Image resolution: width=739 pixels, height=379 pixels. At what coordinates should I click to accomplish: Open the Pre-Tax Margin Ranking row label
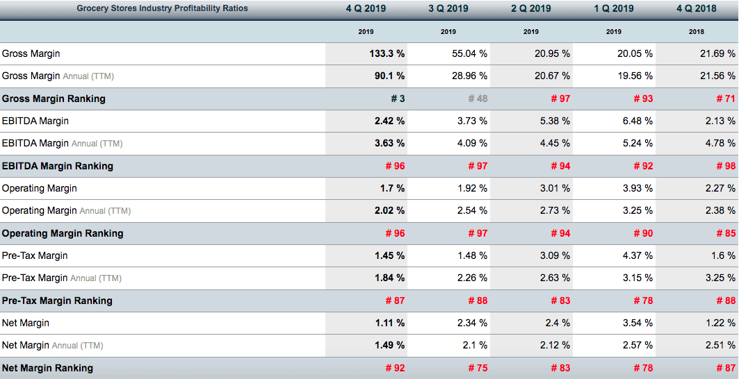[57, 301]
